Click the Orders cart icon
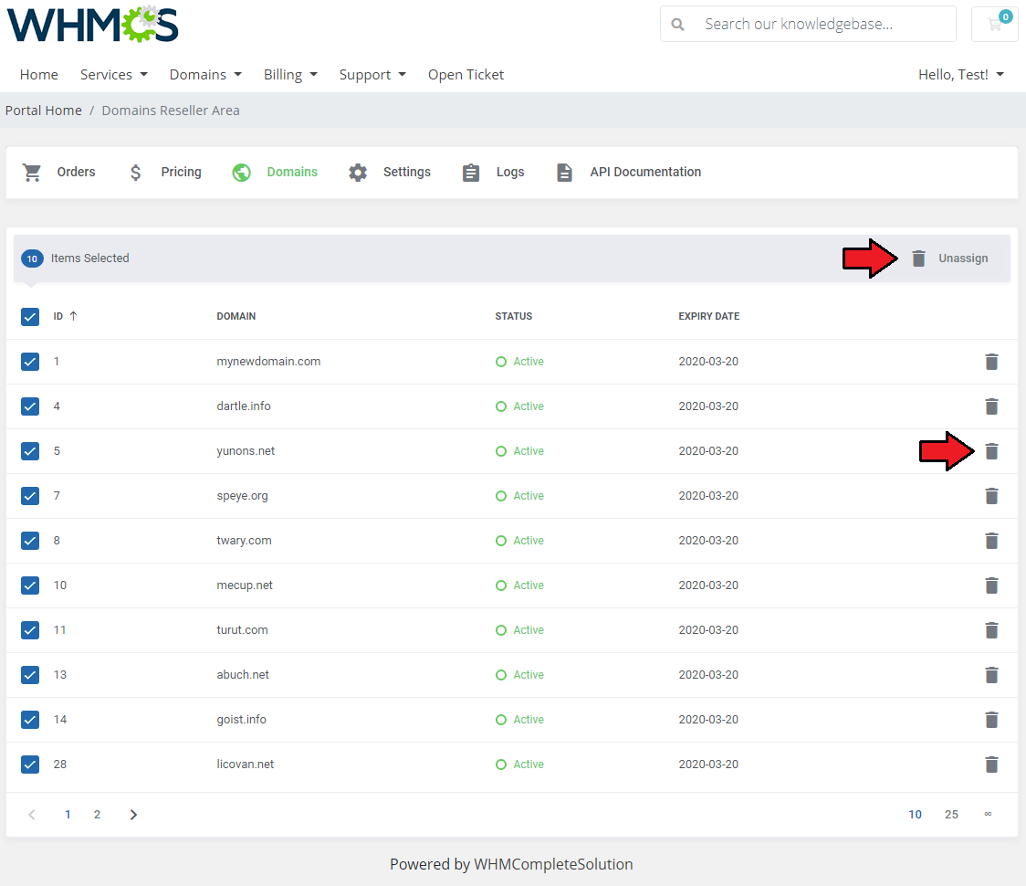Screen dimensions: 1026x886 (32, 173)
